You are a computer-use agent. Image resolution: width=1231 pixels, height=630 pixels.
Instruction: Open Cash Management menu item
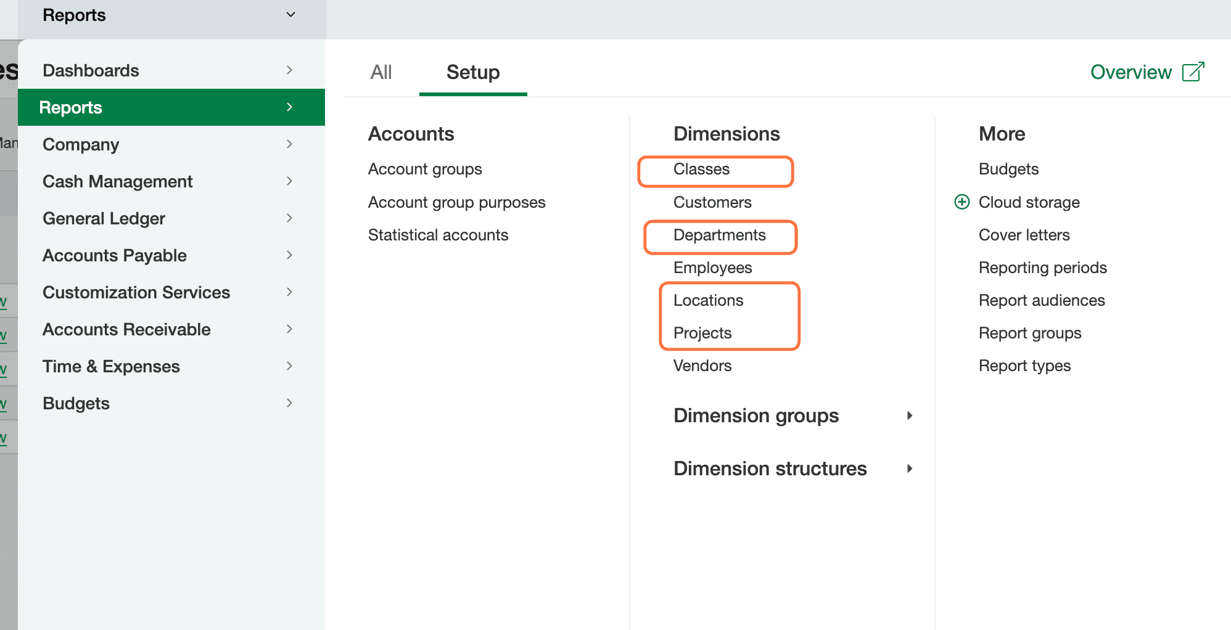tap(171, 181)
